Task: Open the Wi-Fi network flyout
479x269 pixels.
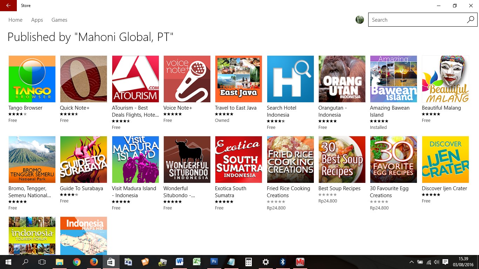Action: 429,262
